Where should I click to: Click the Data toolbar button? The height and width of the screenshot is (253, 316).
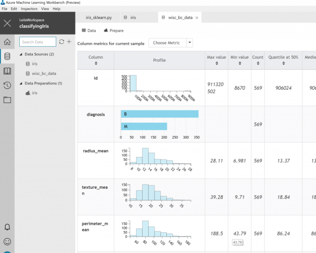pyautogui.click(x=89, y=31)
